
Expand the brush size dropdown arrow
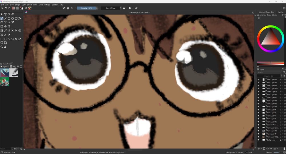point(121,8)
